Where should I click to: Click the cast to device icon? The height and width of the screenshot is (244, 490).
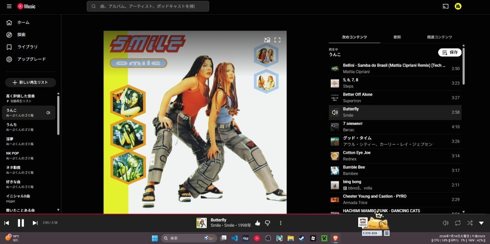pos(445,6)
